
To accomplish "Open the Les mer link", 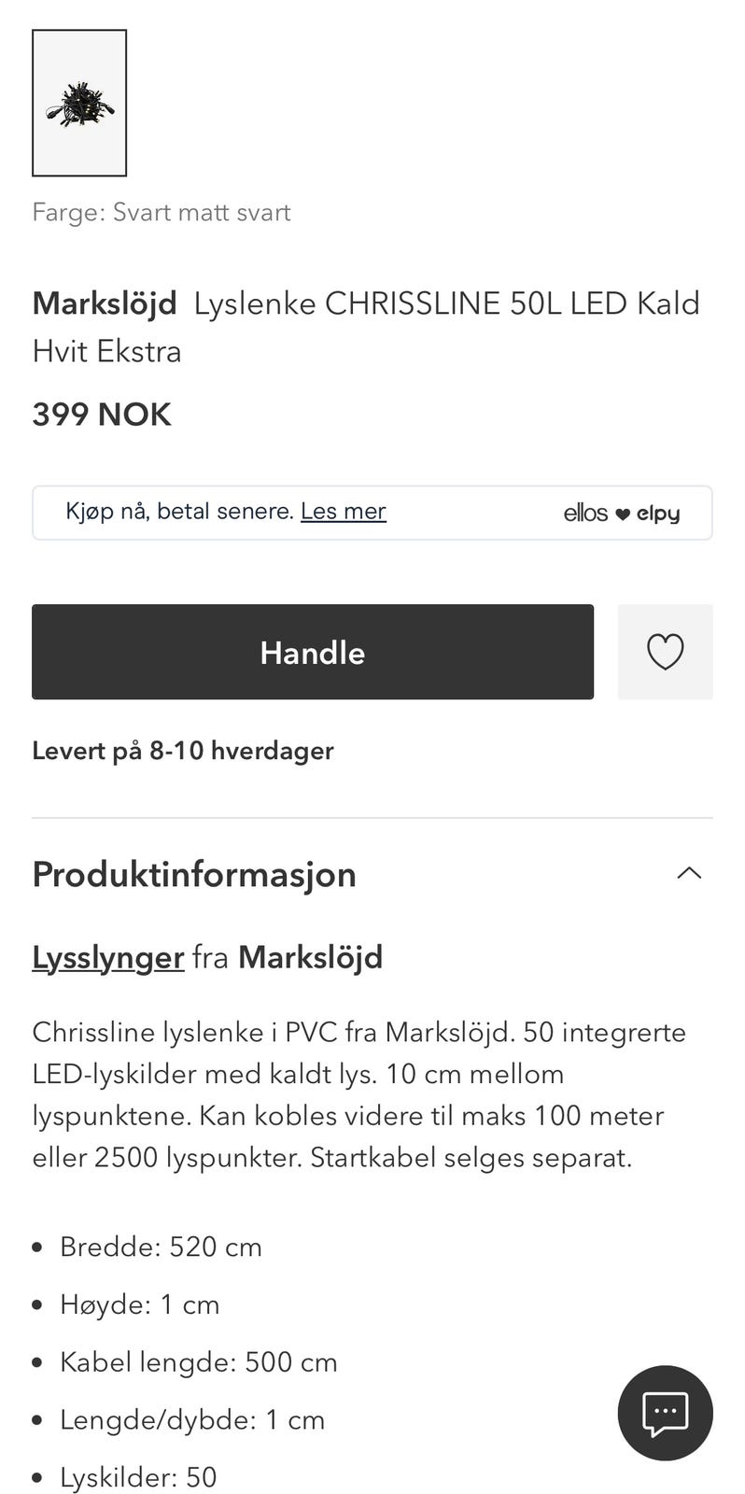I will click(343, 511).
